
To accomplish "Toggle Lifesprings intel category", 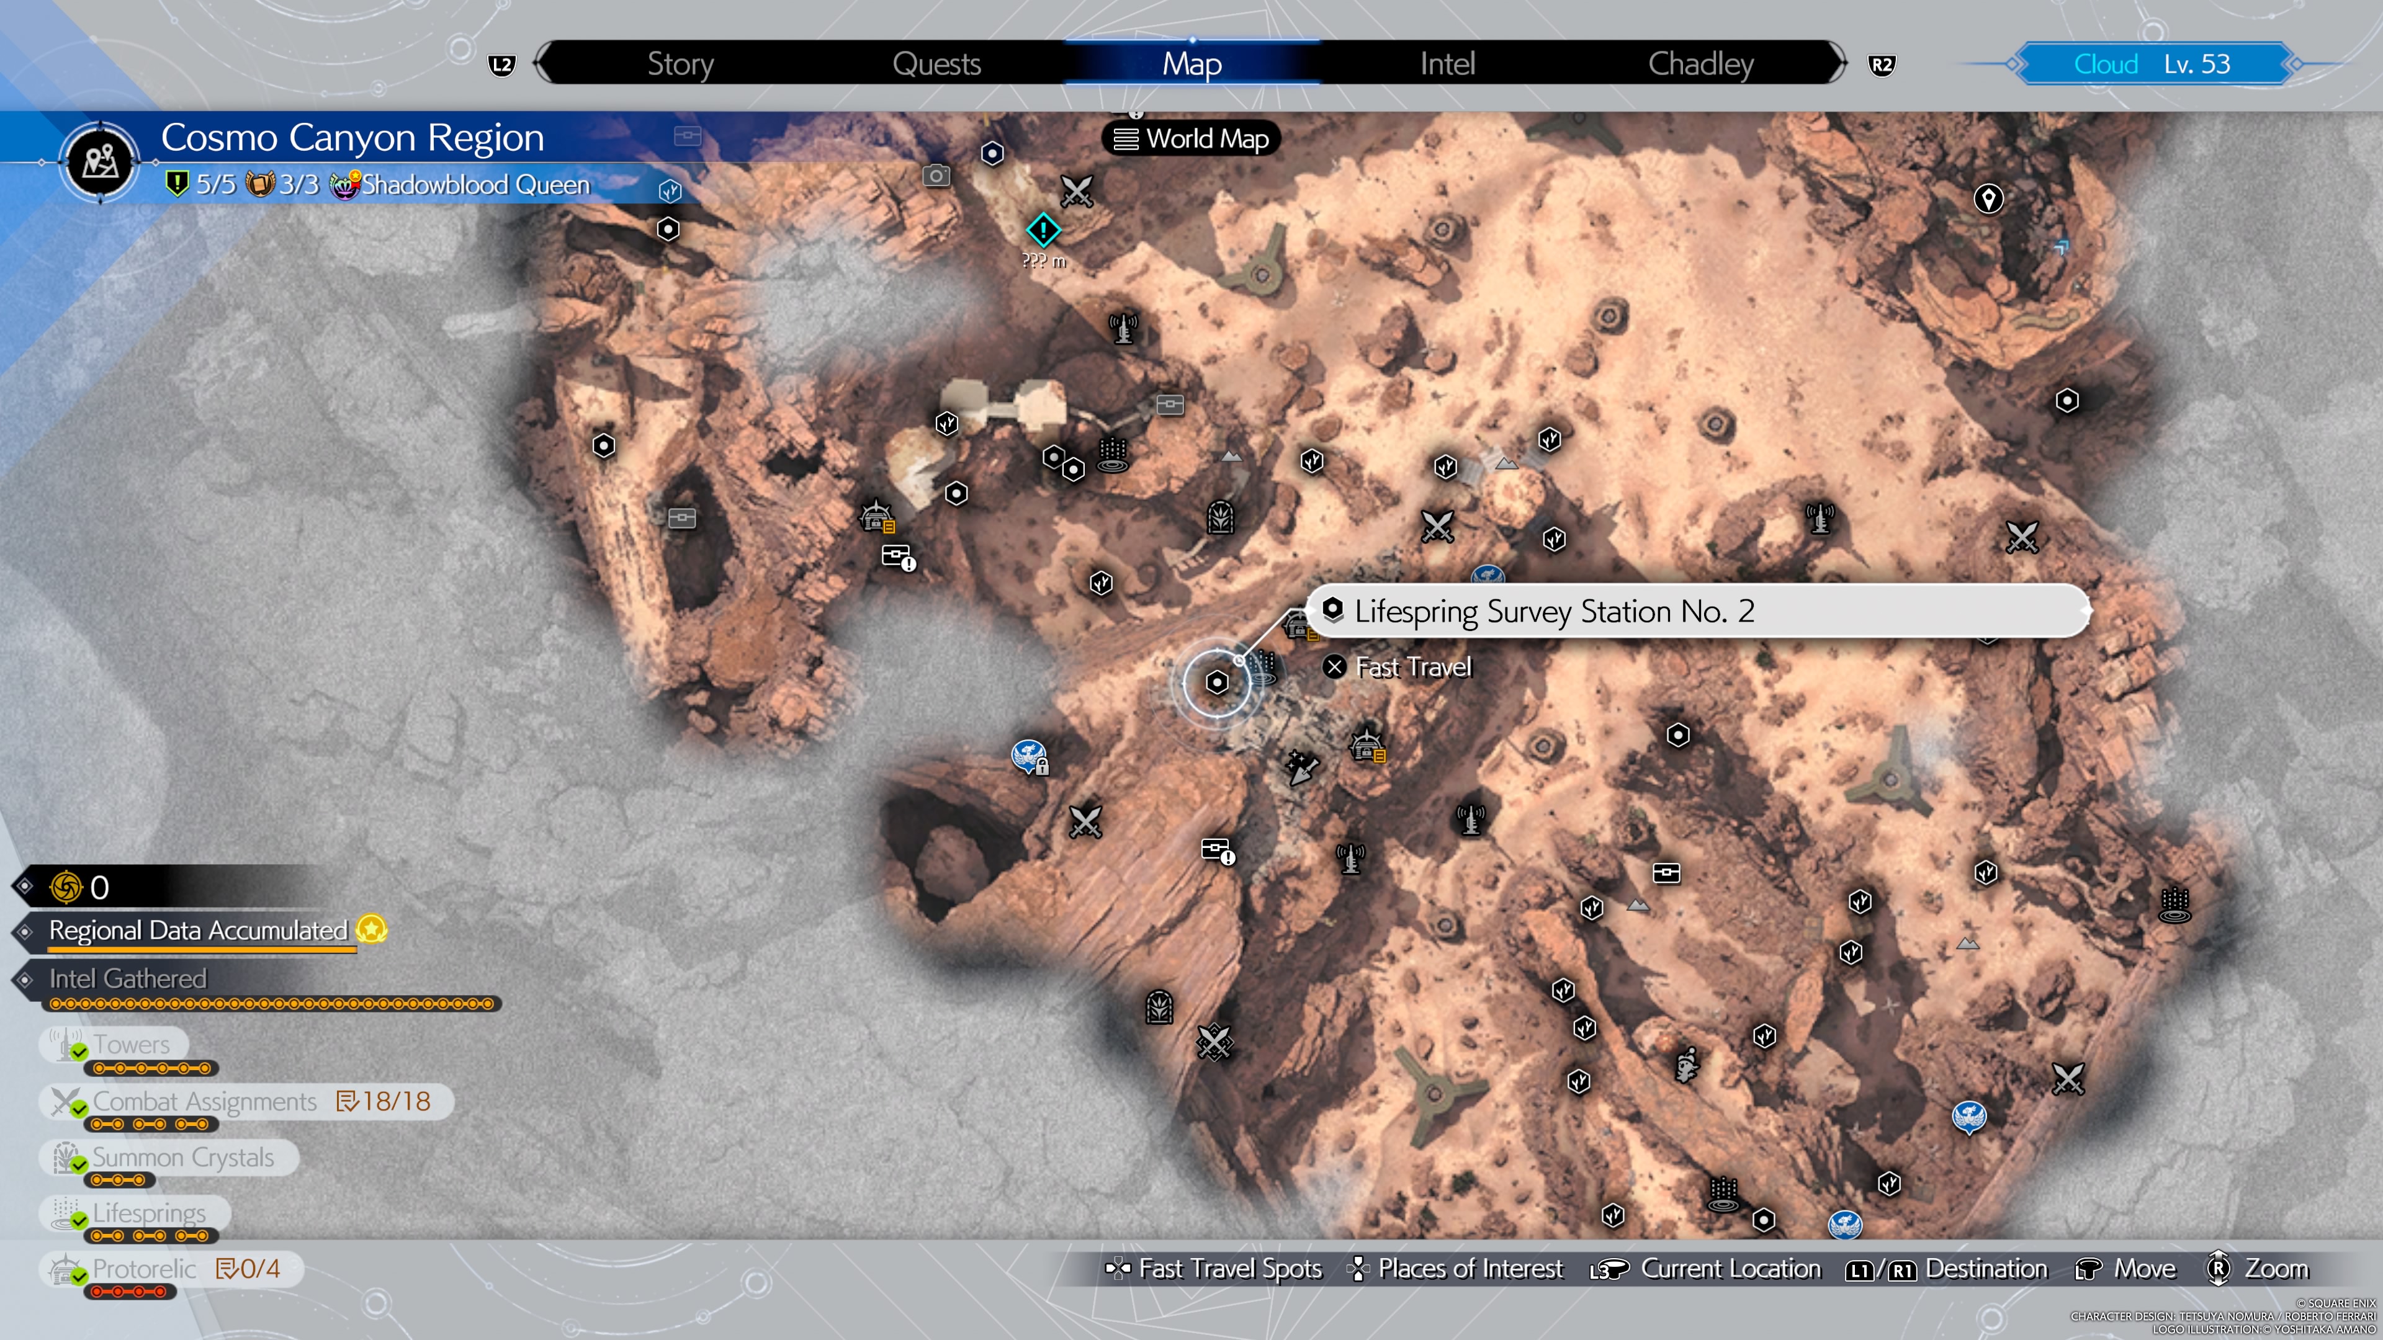I will point(134,1212).
